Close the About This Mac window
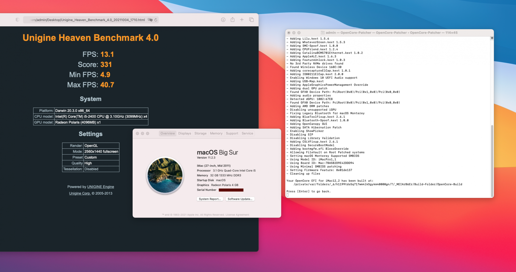Screen dimensions: 516x272 [x=138, y=133]
